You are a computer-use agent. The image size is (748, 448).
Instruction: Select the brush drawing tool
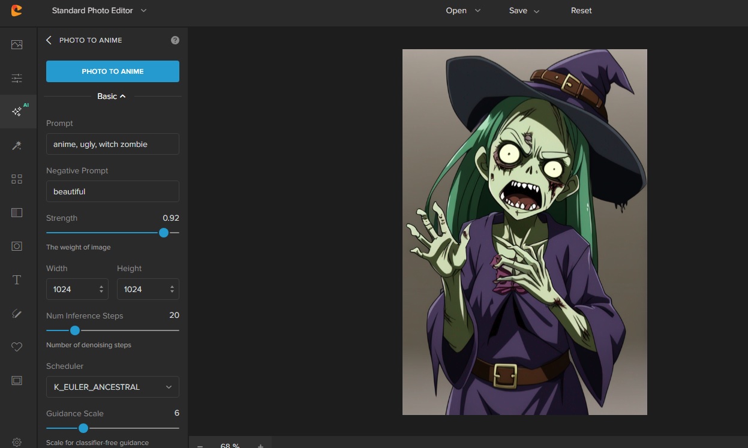[x=17, y=314]
